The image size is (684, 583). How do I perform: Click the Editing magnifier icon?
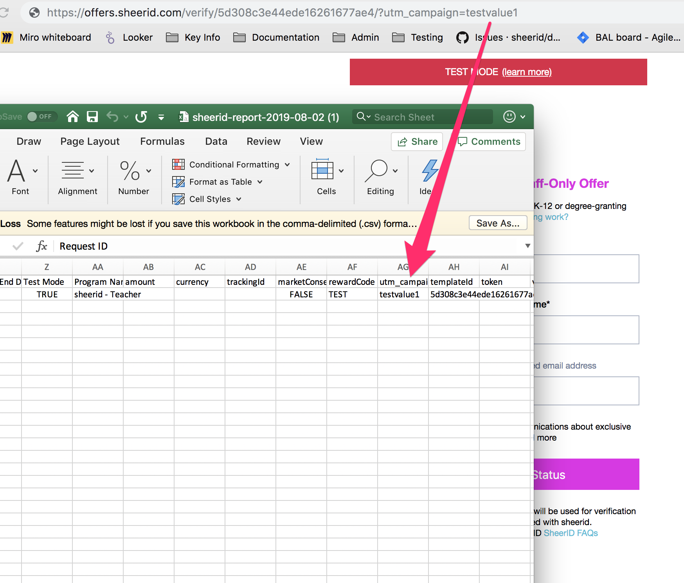[x=376, y=171]
